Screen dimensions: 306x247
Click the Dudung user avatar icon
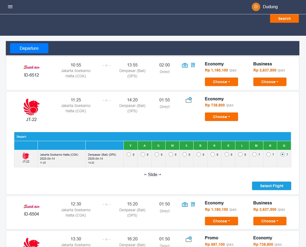point(256,7)
